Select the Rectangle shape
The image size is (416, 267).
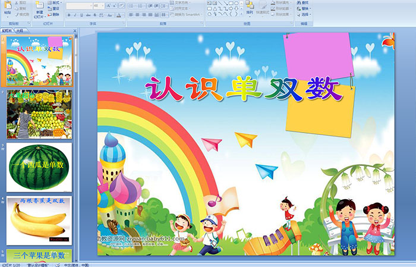coord(231,3)
